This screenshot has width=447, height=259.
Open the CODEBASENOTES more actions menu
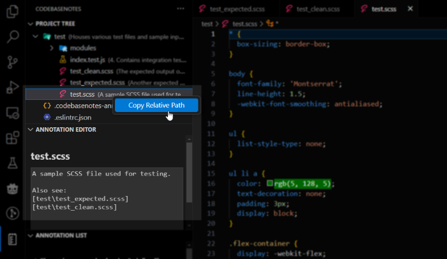click(181, 8)
